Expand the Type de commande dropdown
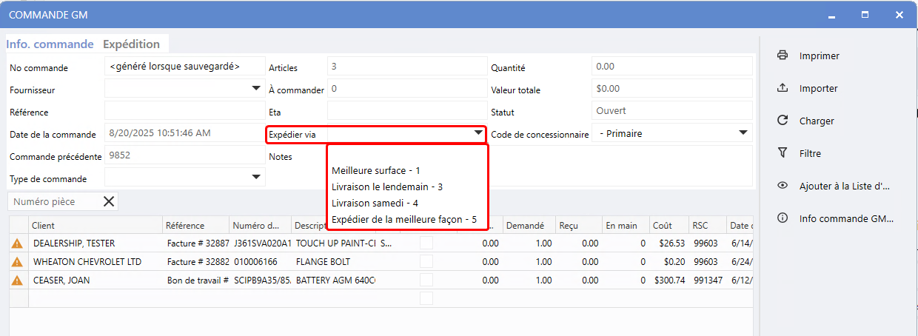This screenshot has height=336, width=918. [255, 178]
